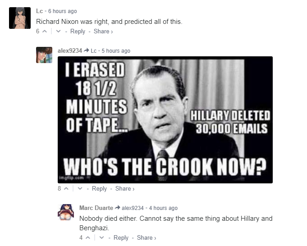Downvote Lc's Richard Nixon comment
Image resolution: width=307 pixels, height=246 pixels.
58,31
